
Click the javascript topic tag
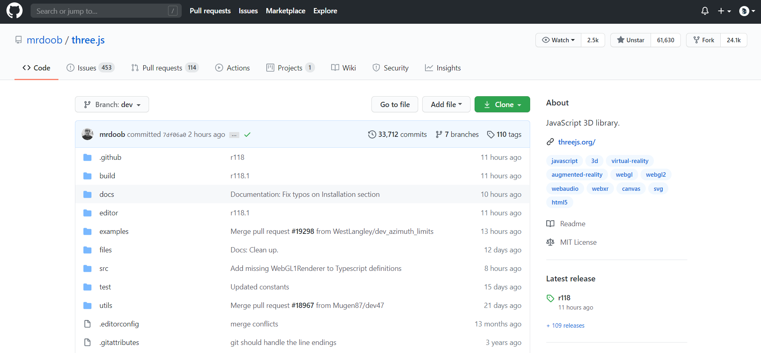tap(564, 161)
